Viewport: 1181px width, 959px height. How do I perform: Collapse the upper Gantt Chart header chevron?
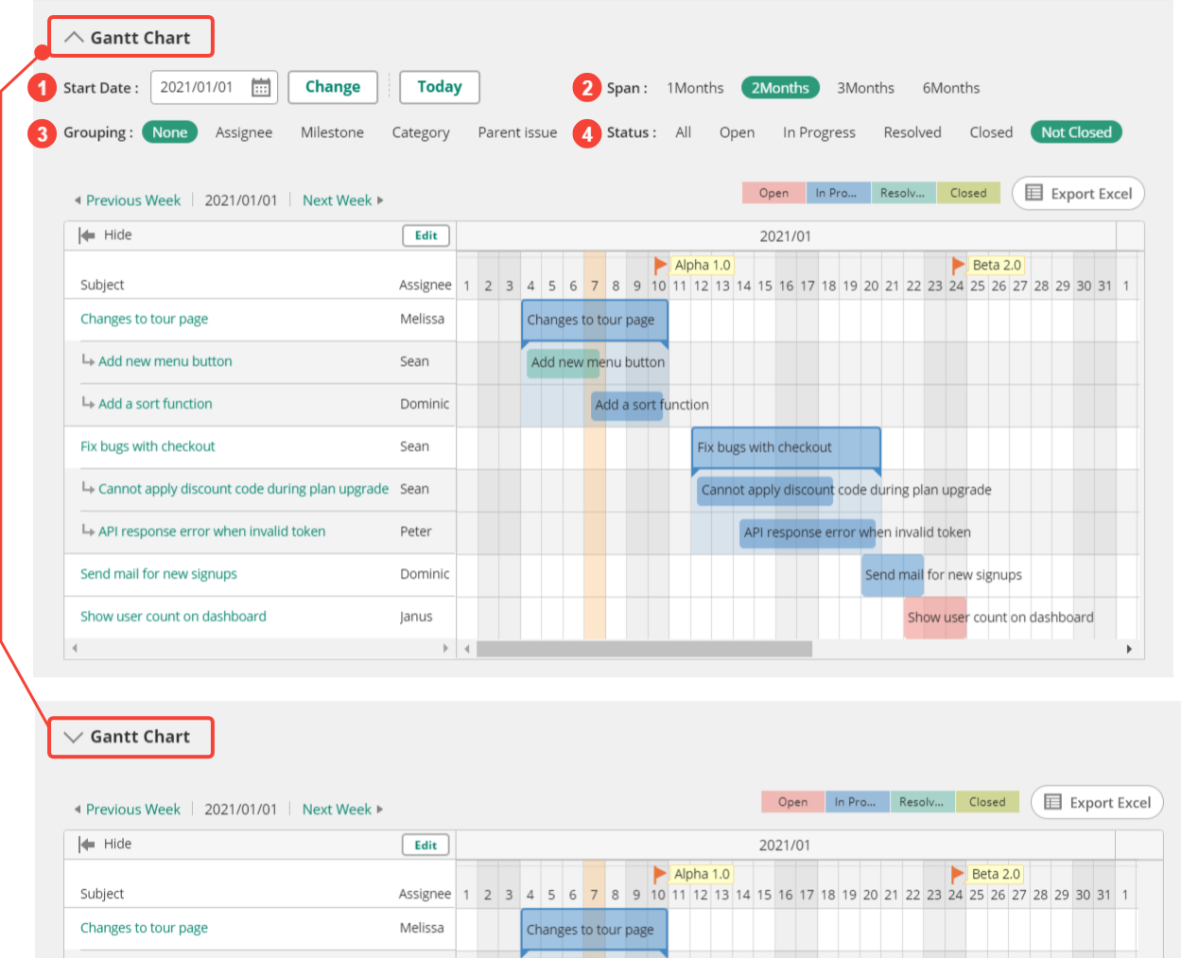74,38
